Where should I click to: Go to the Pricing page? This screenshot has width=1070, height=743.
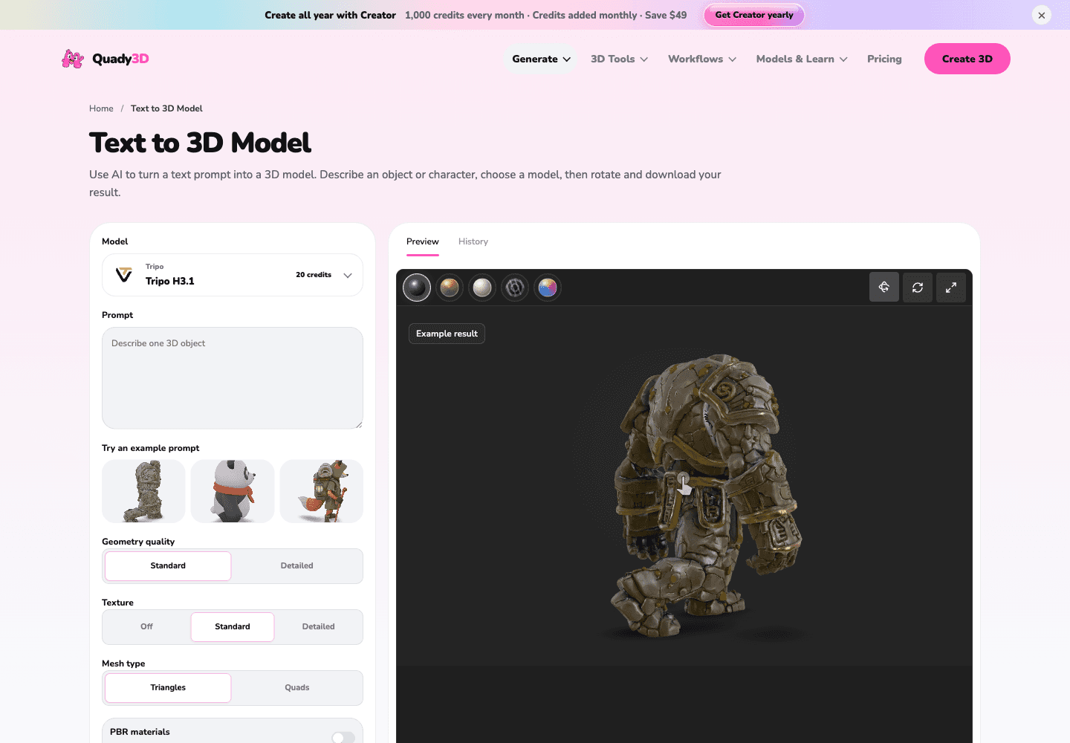[884, 59]
